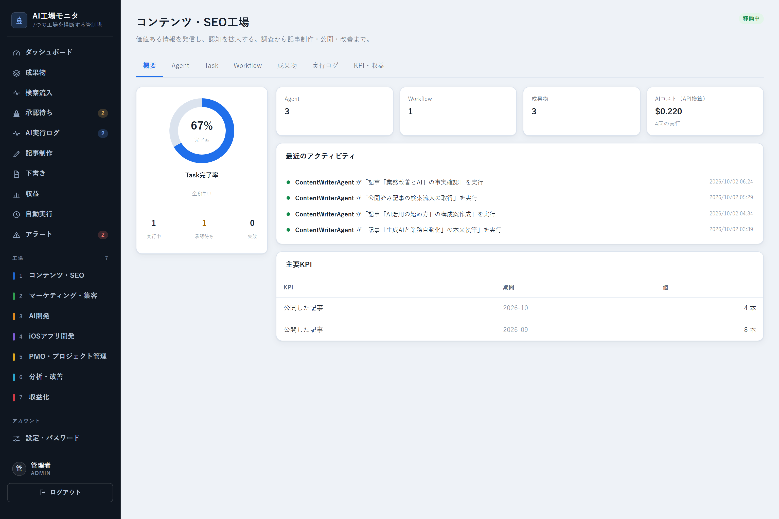Click the layers icon beside 成果物 in sidebar
The height and width of the screenshot is (519, 779).
[x=16, y=73]
